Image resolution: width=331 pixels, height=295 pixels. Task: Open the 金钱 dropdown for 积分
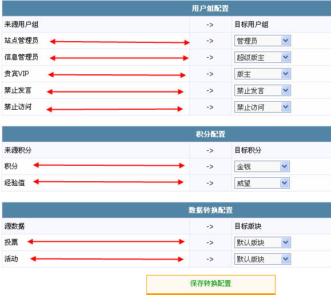tap(262, 166)
